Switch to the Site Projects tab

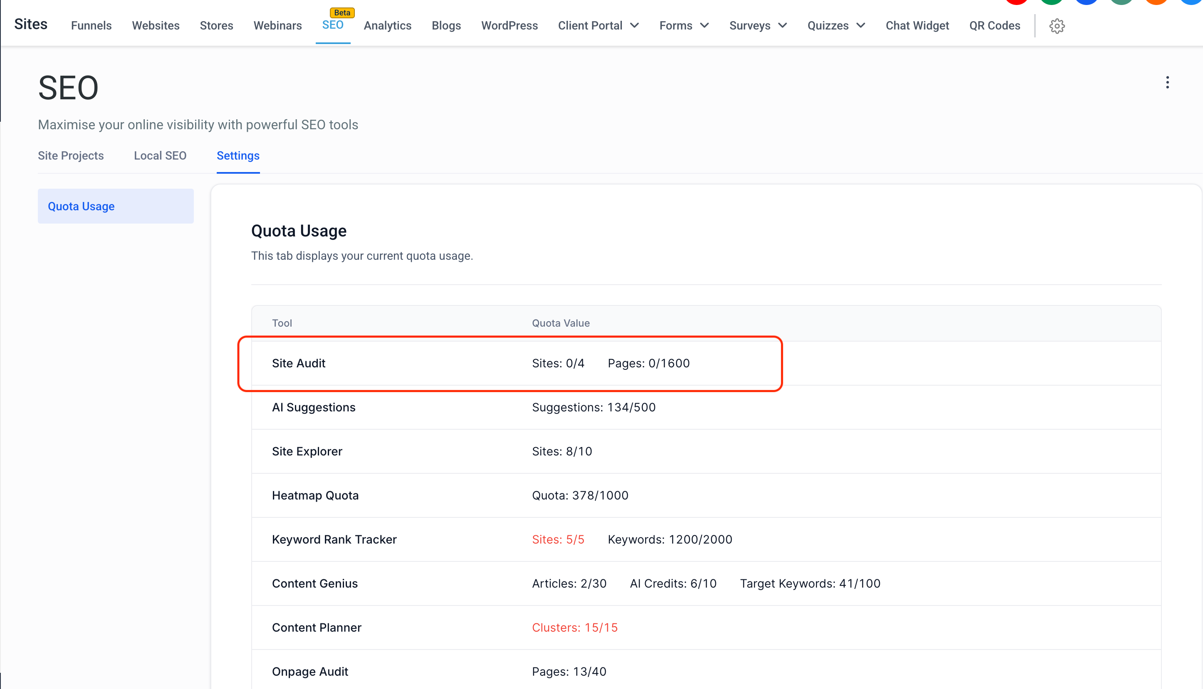tap(71, 156)
